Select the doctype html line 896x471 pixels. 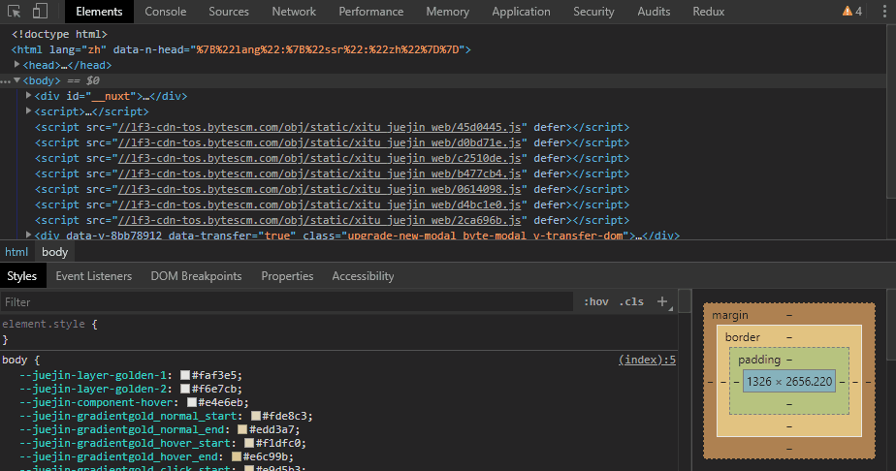59,34
